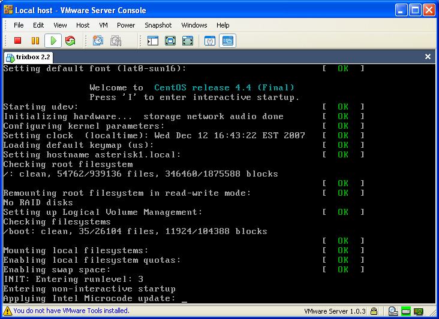Open the Help menu

point(223,25)
